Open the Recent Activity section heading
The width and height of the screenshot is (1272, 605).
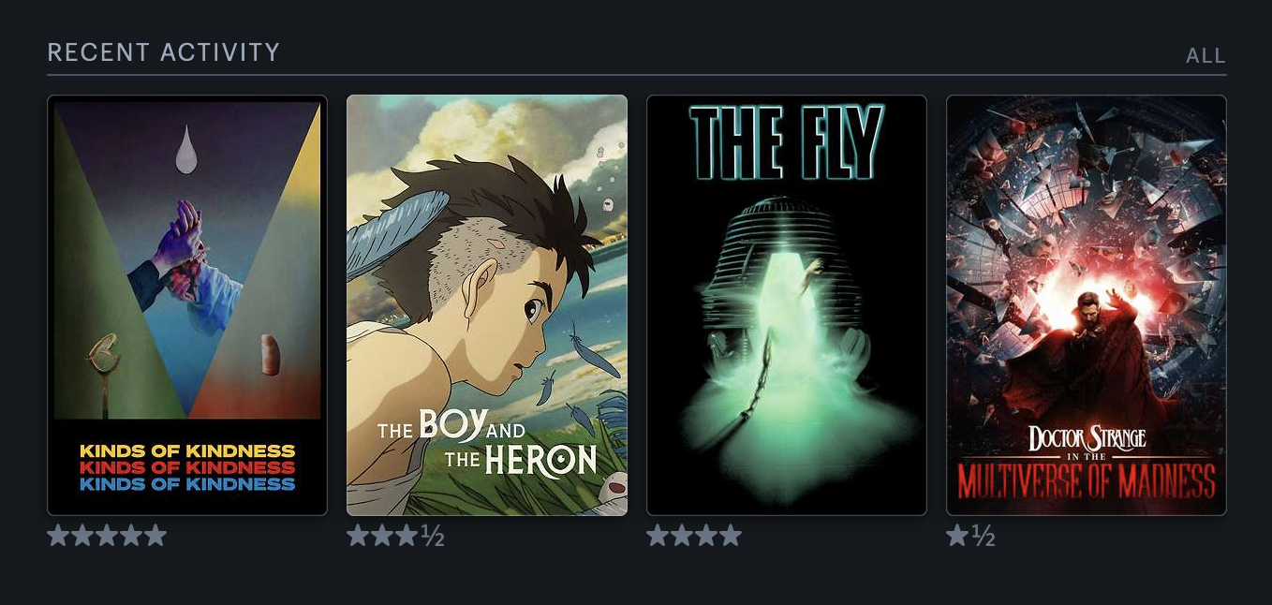coord(164,52)
